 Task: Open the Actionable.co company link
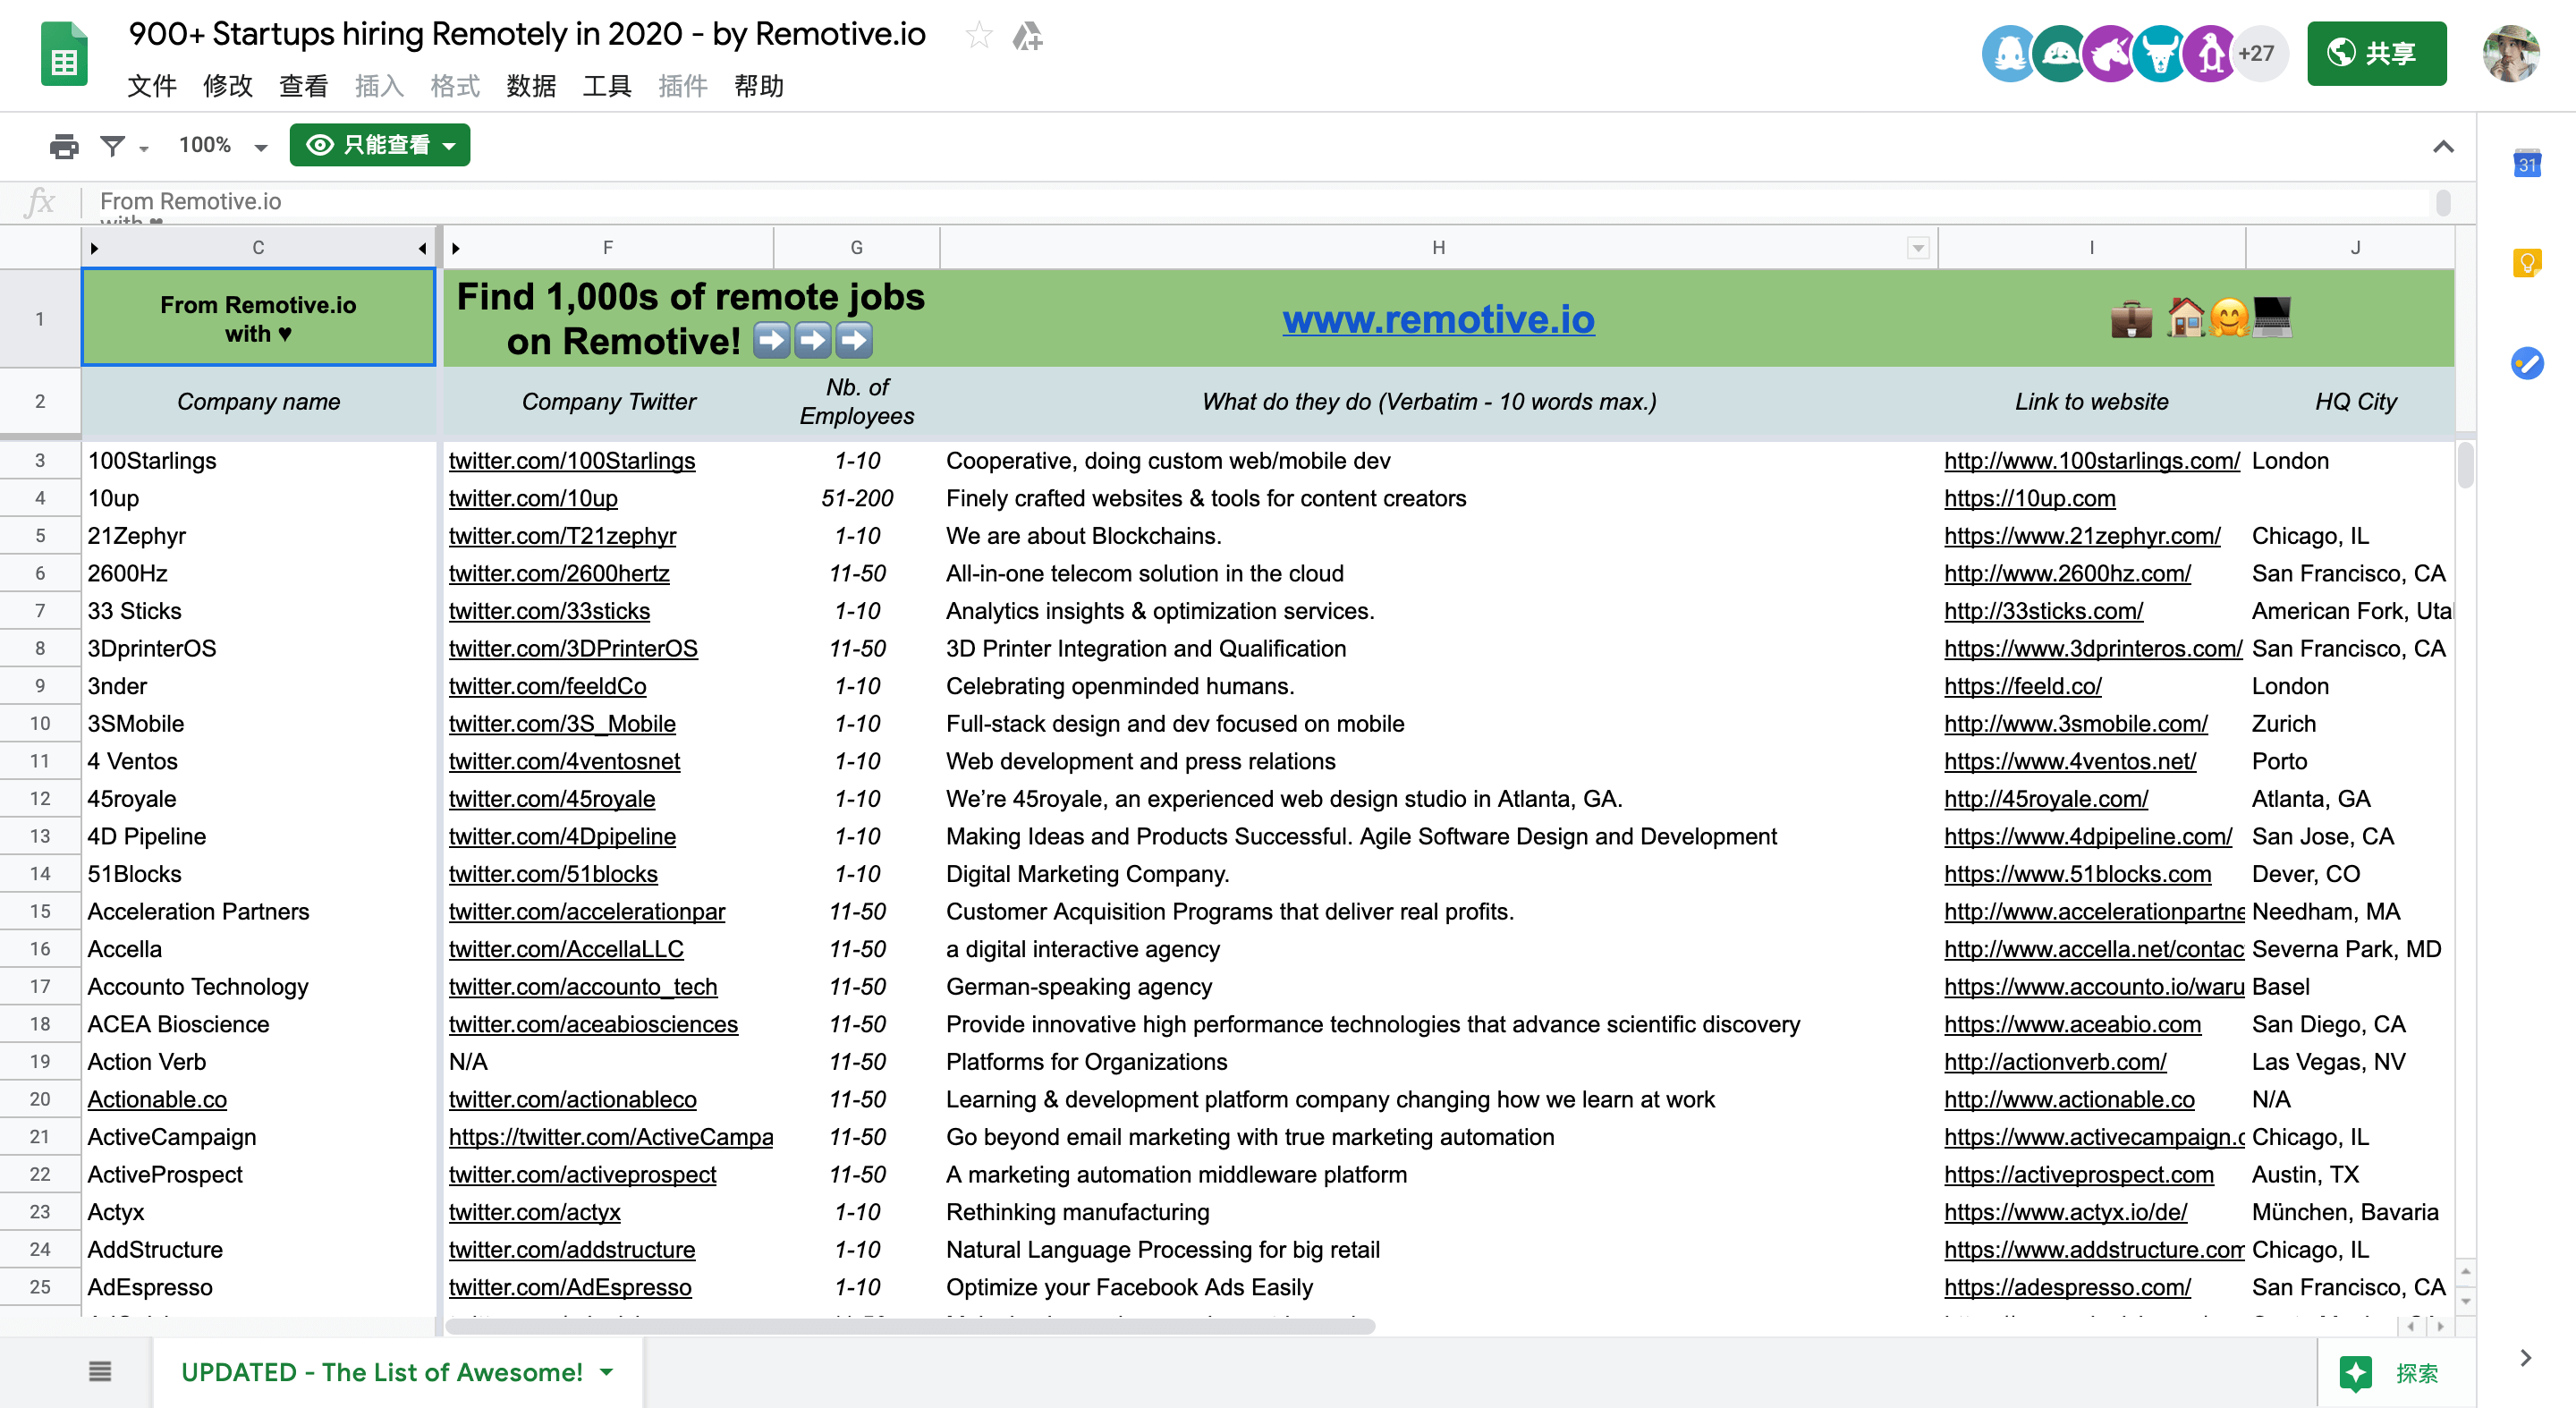click(157, 1099)
